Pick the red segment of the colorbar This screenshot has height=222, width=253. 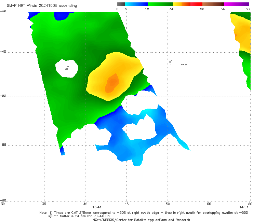(x=196, y=4)
